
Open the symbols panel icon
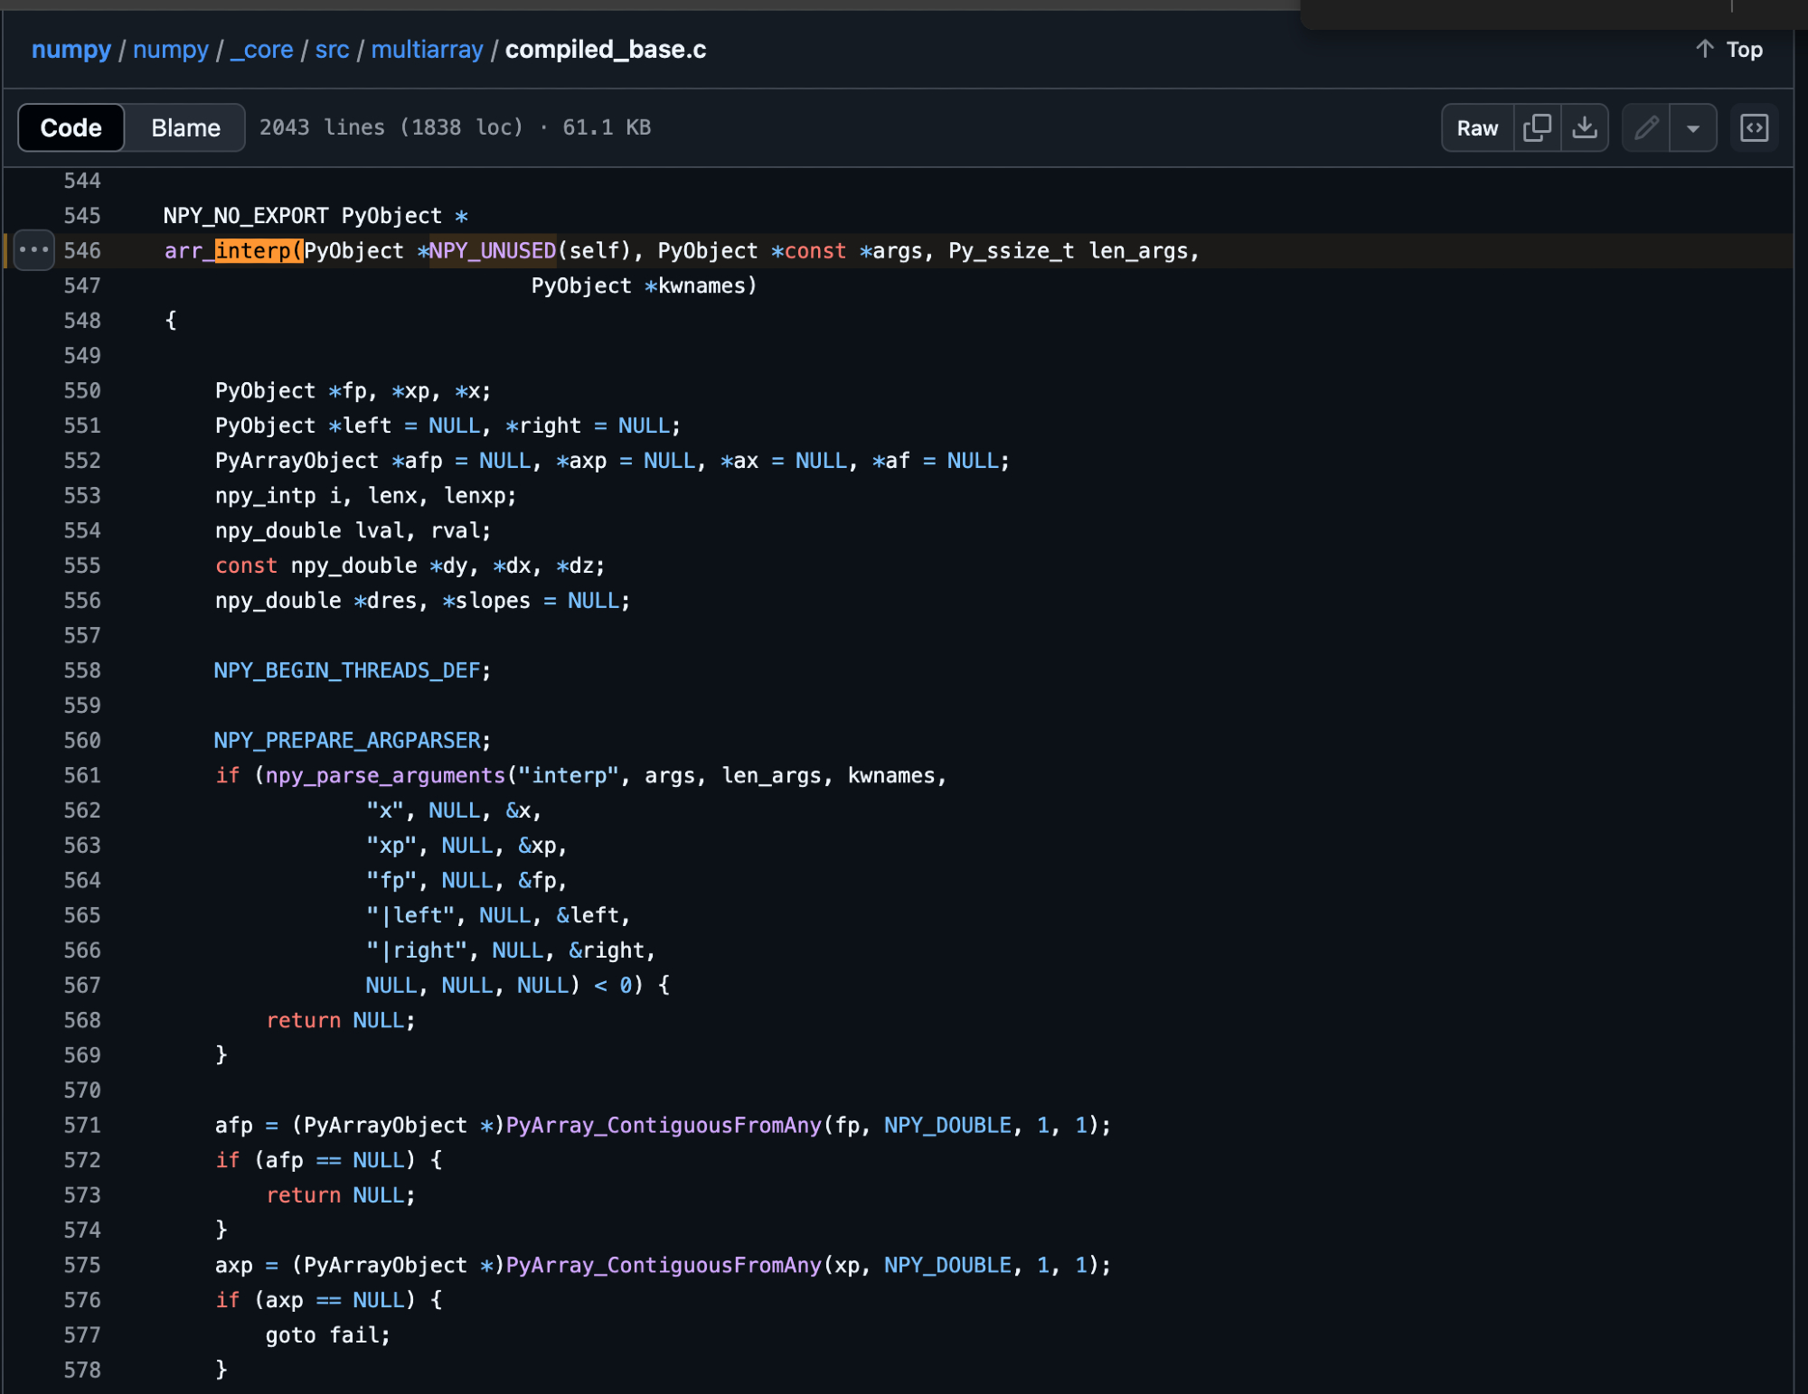[x=1754, y=127]
